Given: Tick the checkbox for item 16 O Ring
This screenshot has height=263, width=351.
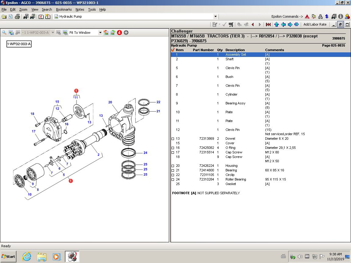Looking at the screenshot, I should point(172,148).
